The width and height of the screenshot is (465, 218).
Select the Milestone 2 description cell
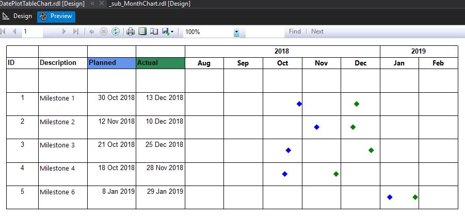point(63,127)
